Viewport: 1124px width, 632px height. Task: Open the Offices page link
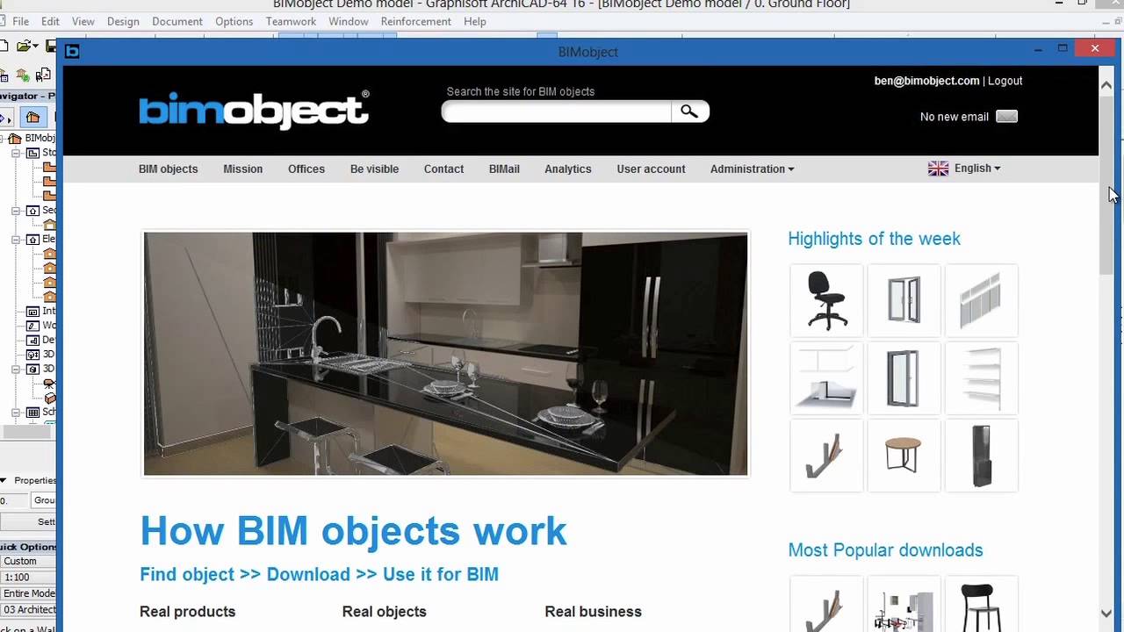point(306,169)
